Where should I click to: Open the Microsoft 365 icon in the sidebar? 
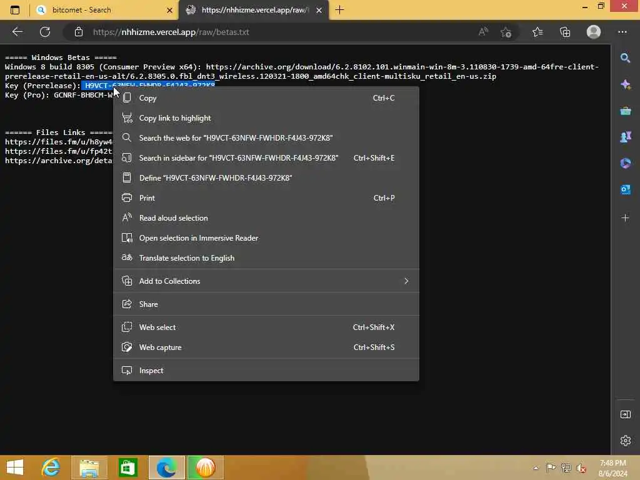pyautogui.click(x=625, y=163)
